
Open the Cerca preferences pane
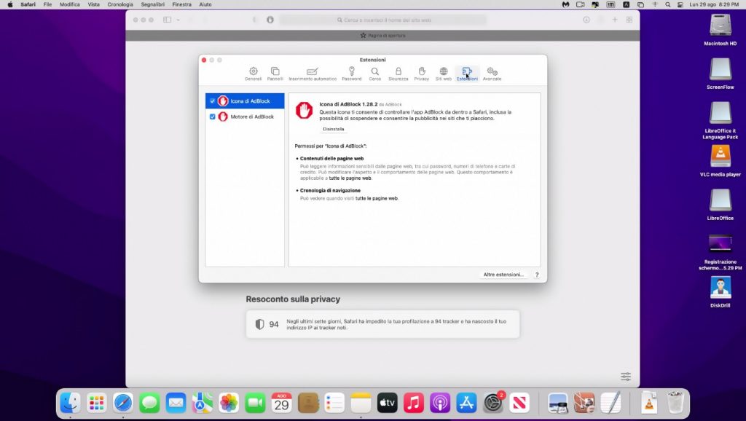coord(374,74)
